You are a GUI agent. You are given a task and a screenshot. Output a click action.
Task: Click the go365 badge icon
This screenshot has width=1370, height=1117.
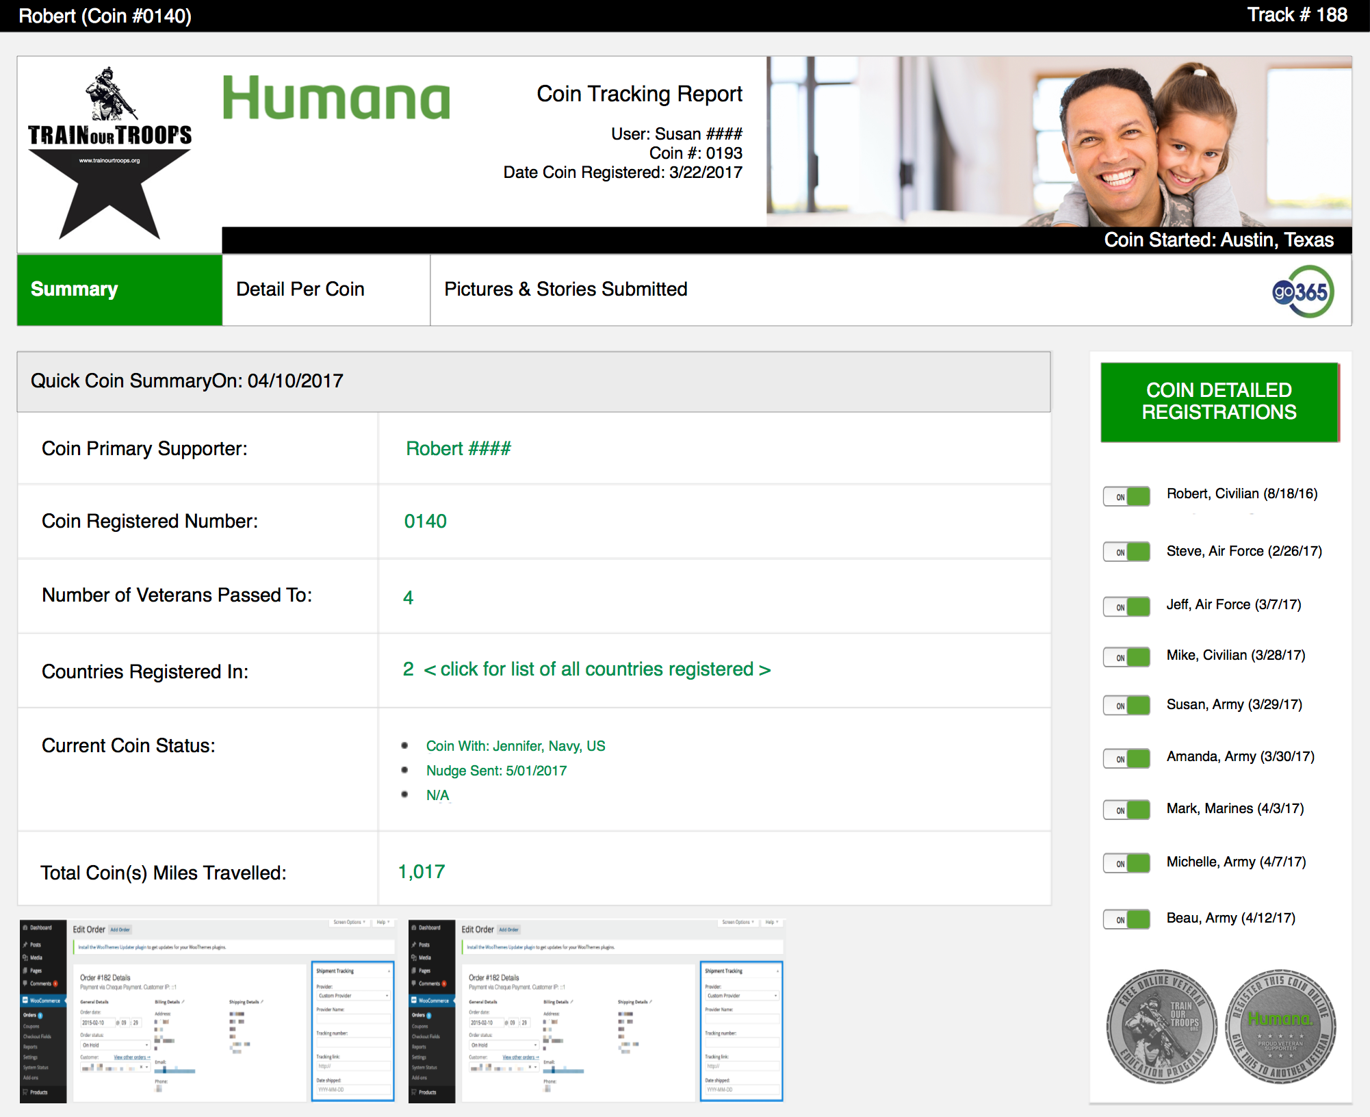pos(1303,292)
